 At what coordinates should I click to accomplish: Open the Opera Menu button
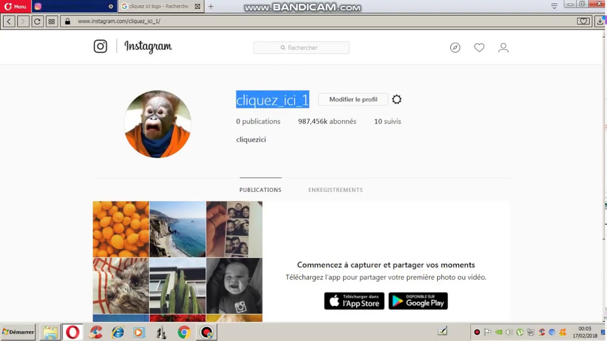click(16, 7)
